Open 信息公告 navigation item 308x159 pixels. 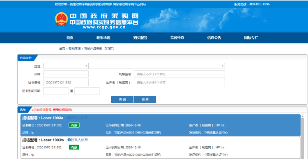pos(214,38)
